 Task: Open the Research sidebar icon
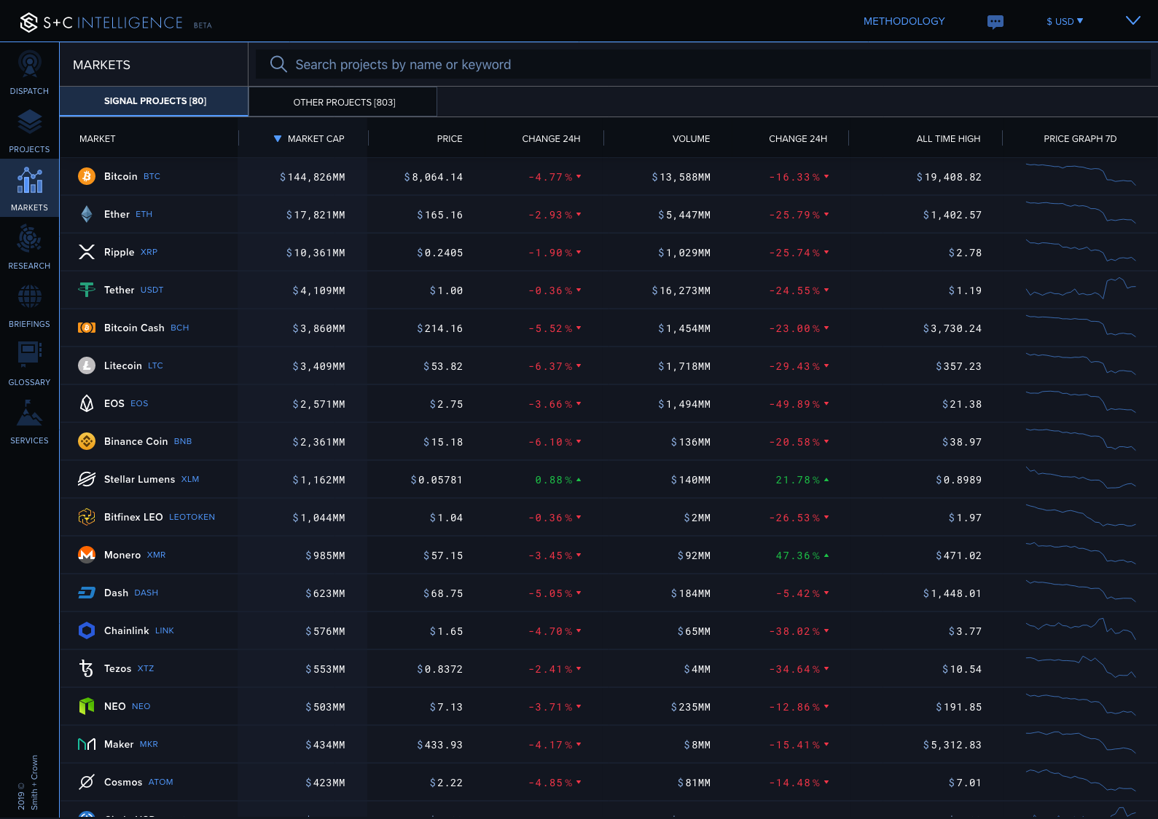tap(29, 239)
